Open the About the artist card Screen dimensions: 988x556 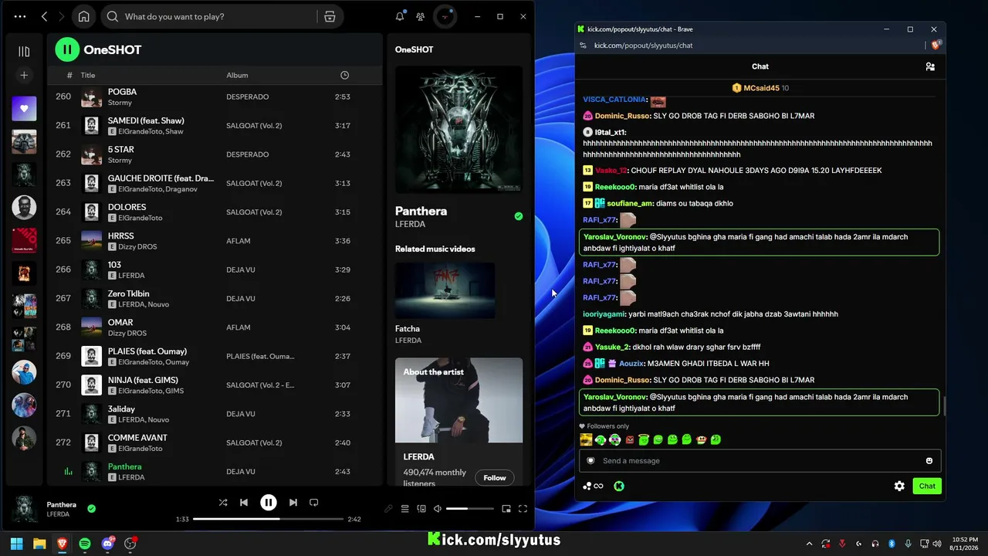pos(459,422)
